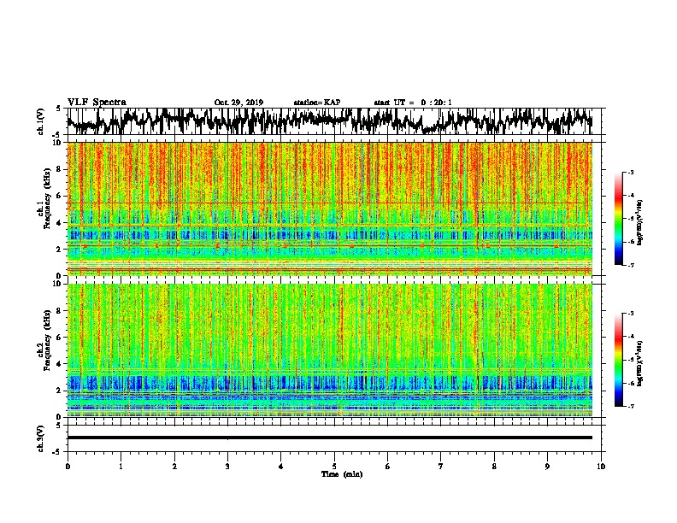This screenshot has height=523, width=677.
Task: Click the '-3' label on ch.1 colorbar
Action: (631, 172)
